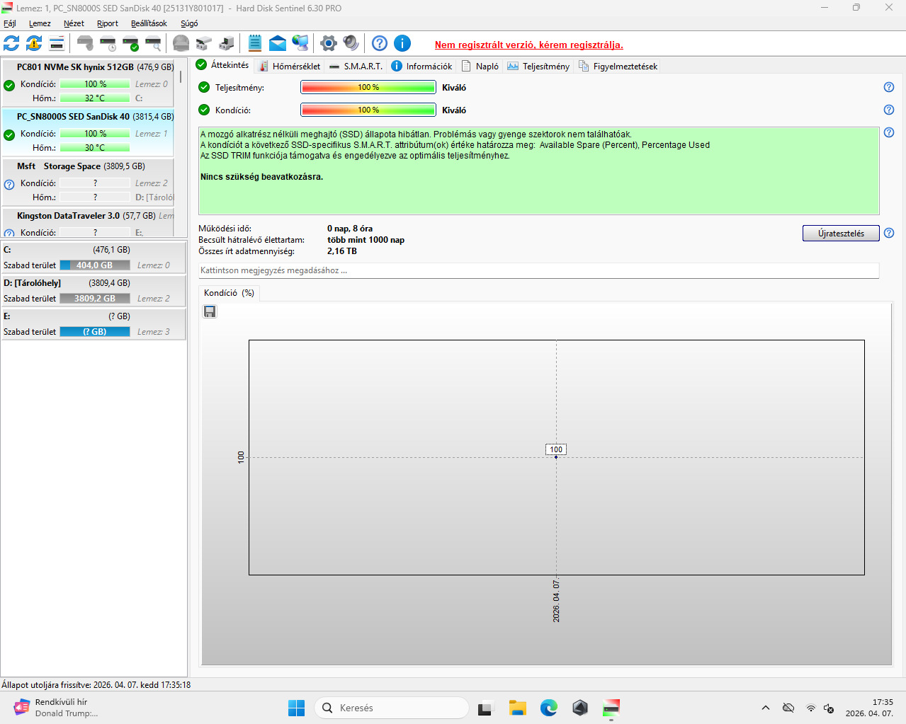Select the Kondíció (%) chart tab
This screenshot has height=724, width=906.
229,293
